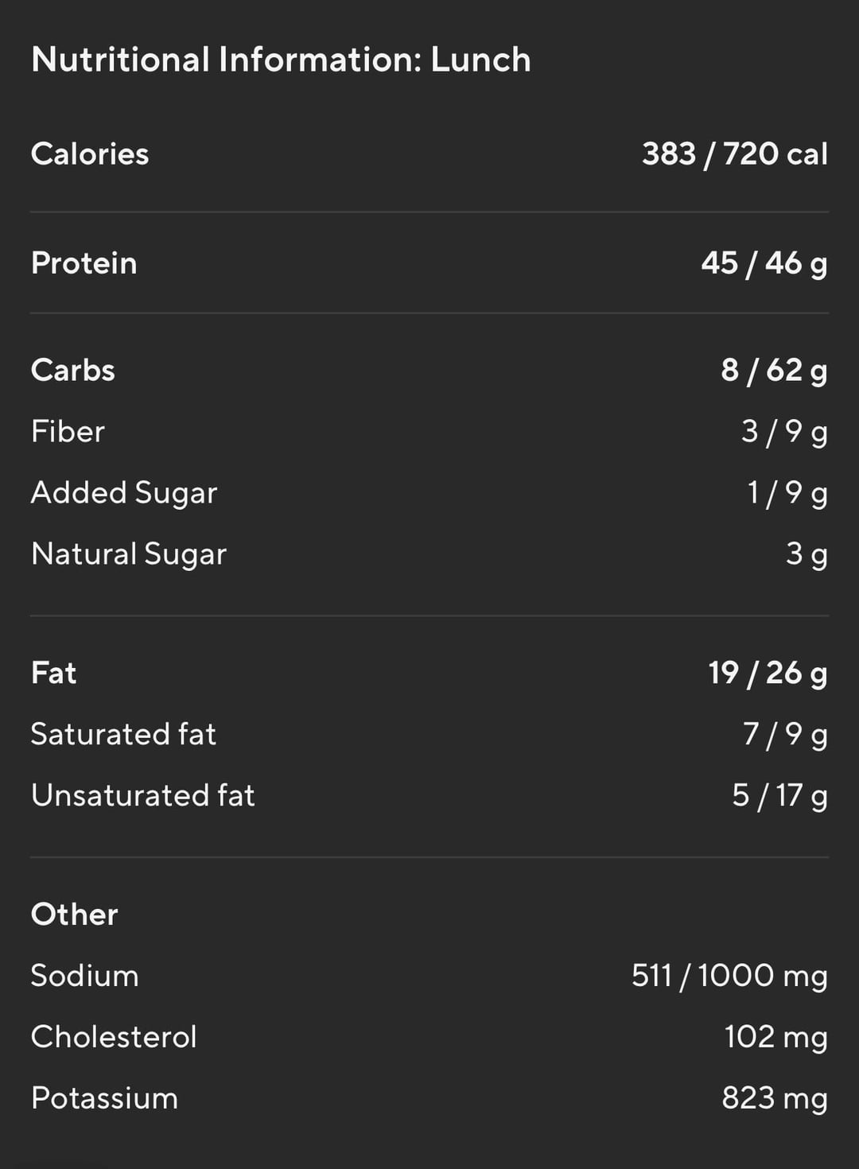The width and height of the screenshot is (859, 1169).
Task: Select the 383 / 720 cal value
Action: (x=735, y=153)
